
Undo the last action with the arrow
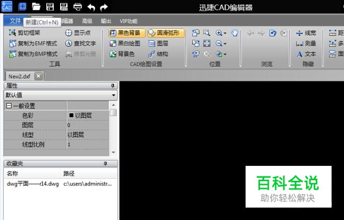click(91, 7)
